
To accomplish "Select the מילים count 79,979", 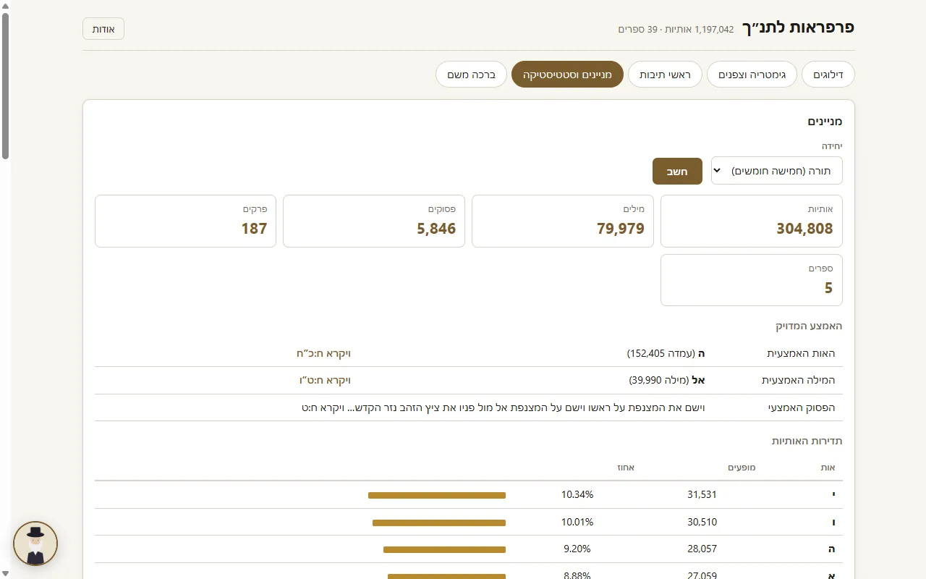I will 620,229.
